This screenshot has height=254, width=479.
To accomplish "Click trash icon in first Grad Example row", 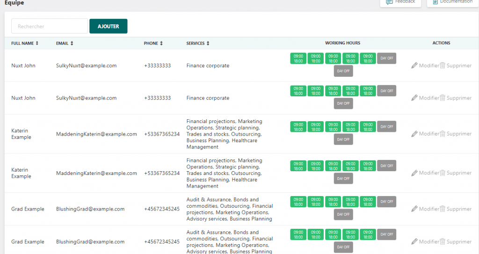I will [443, 209].
